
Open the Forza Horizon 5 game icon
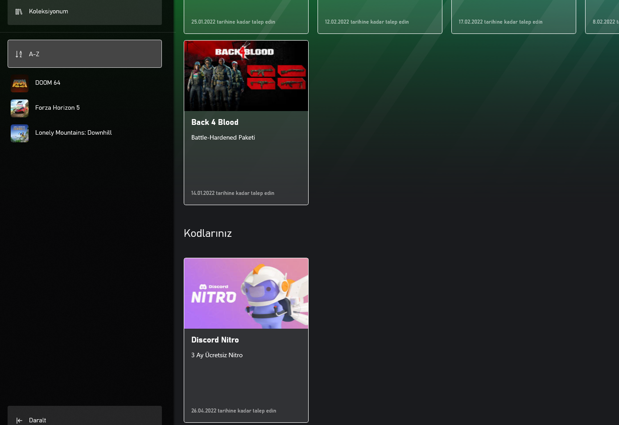click(x=20, y=108)
